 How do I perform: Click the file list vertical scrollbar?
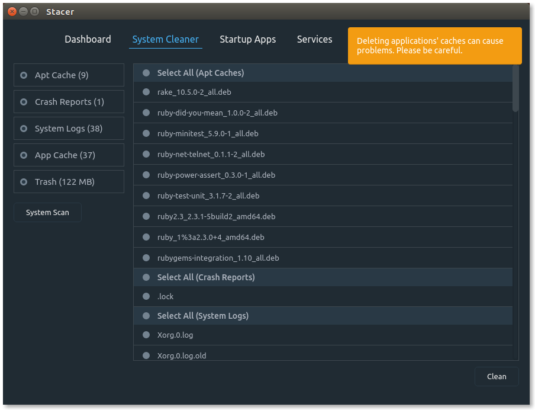515,89
